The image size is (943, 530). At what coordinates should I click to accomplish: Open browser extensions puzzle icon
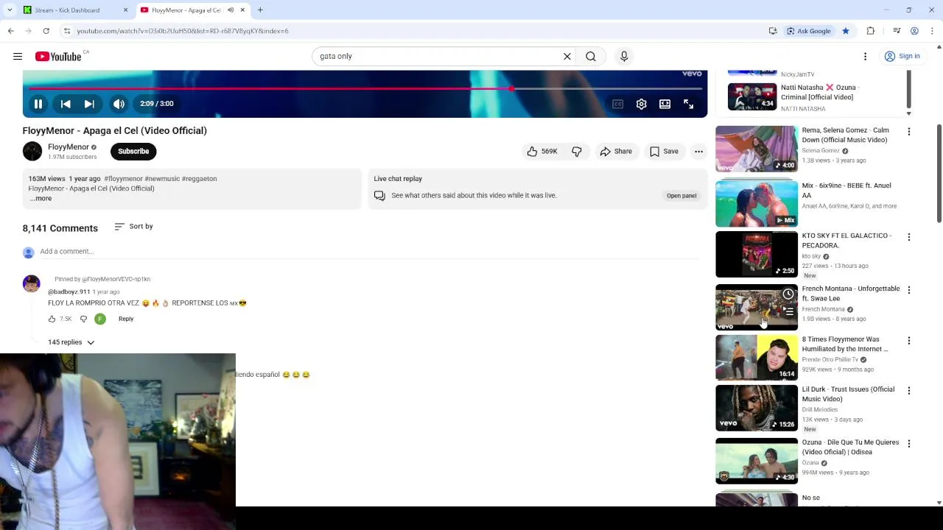[871, 31]
